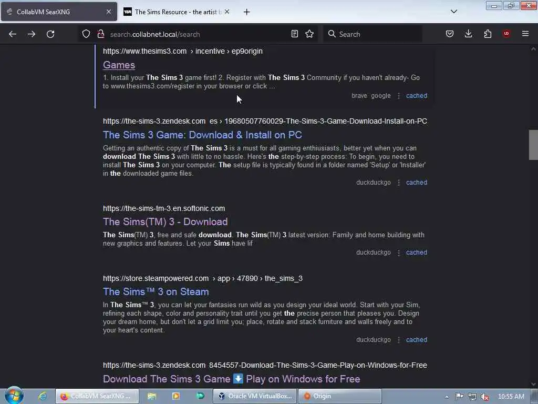The width and height of the screenshot is (538, 404).
Task: Open the Pocket save icon
Action: pos(450,34)
